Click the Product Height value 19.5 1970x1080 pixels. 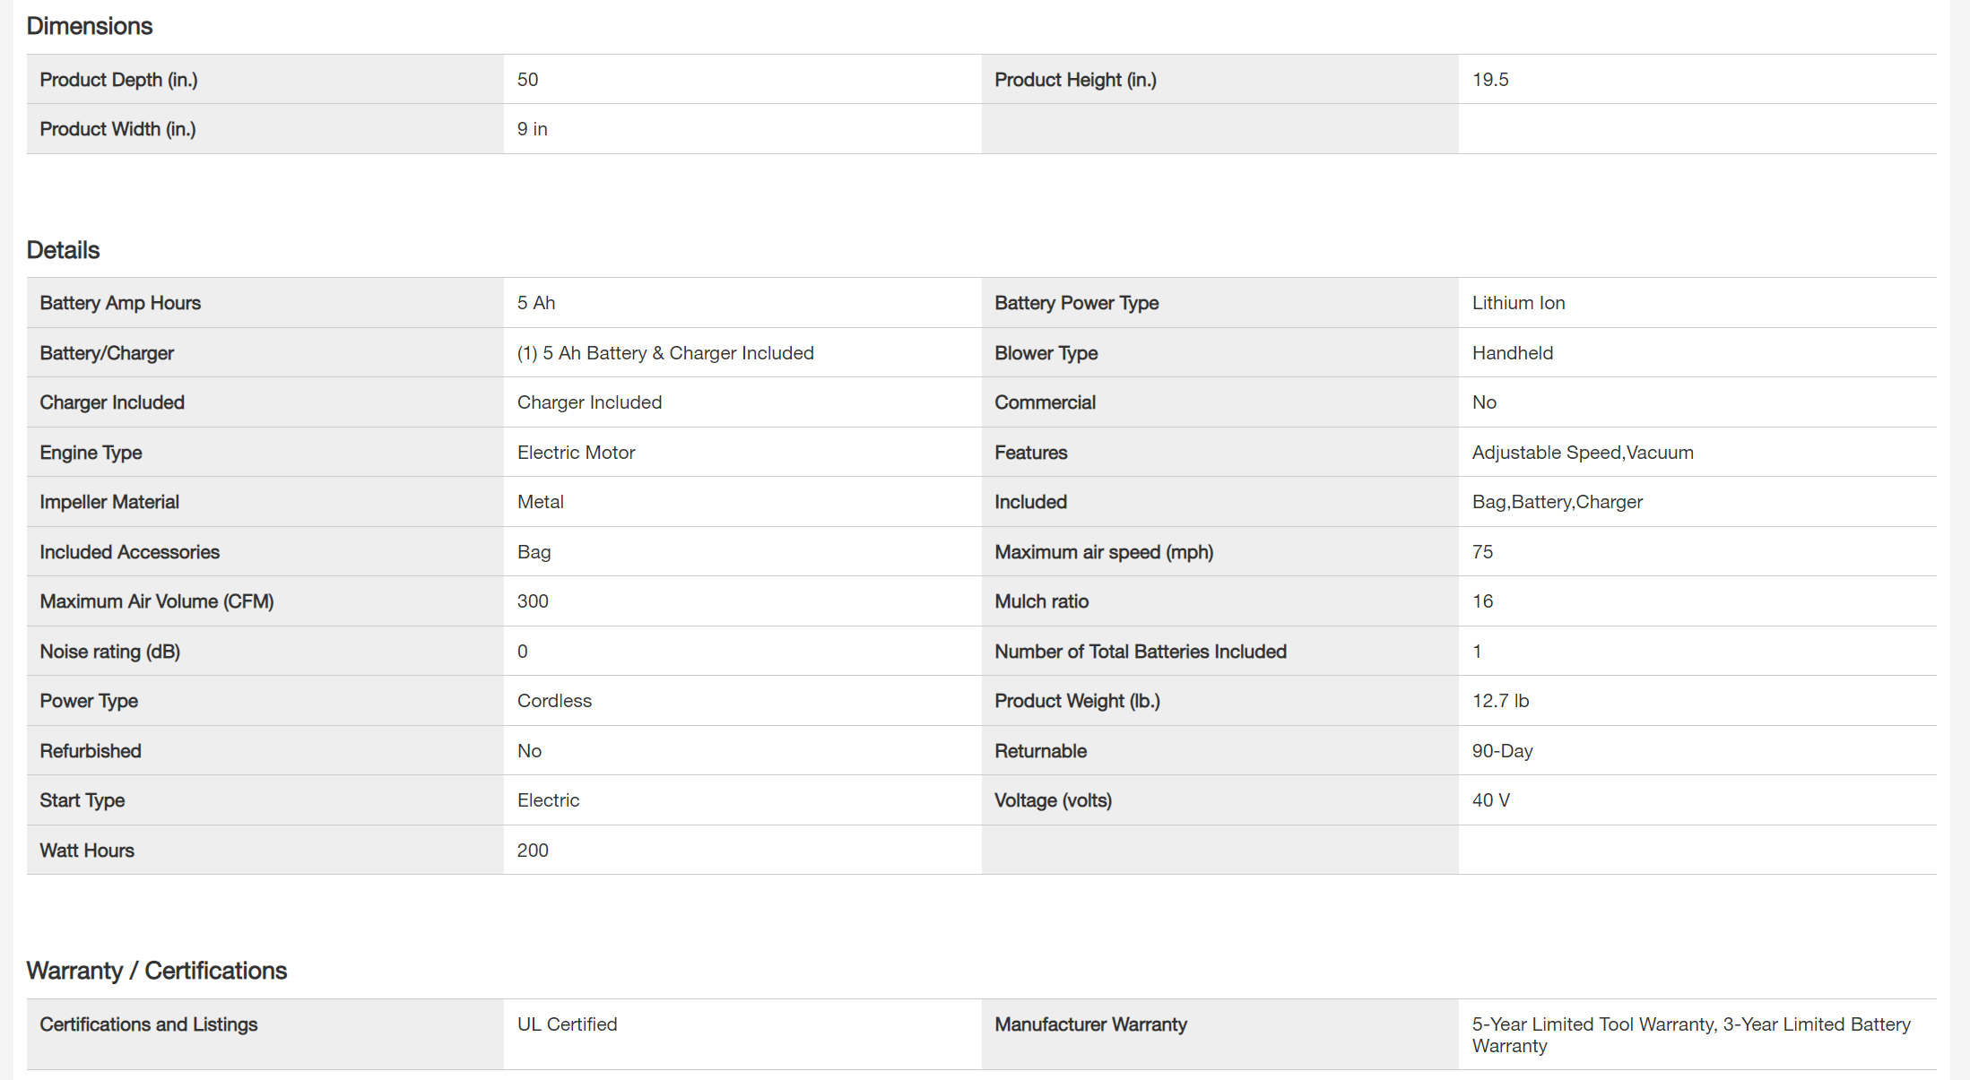coord(1490,80)
